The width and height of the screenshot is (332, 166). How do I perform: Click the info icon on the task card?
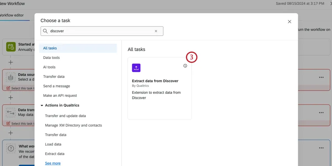(185, 66)
